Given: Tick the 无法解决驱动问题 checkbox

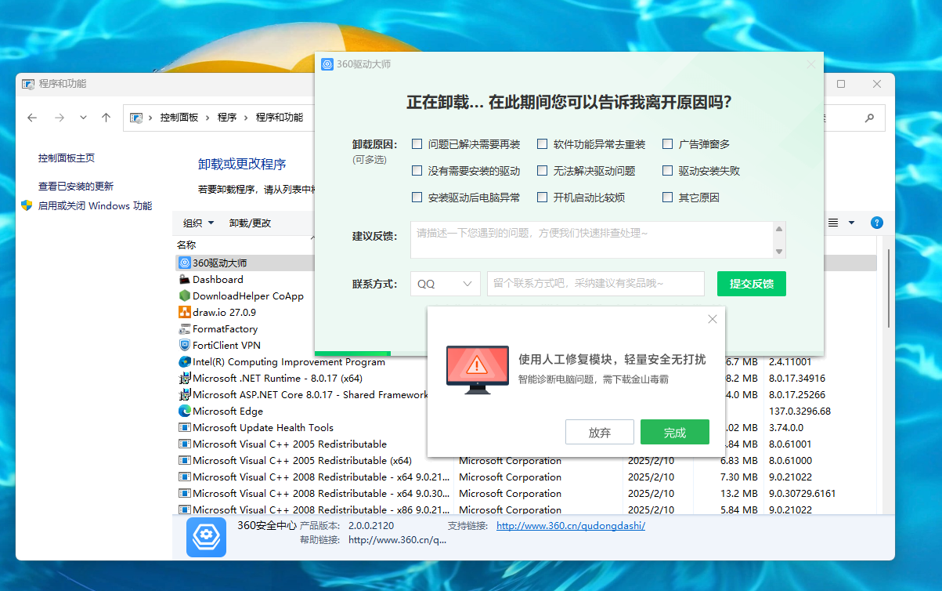Looking at the screenshot, I should pos(542,171).
